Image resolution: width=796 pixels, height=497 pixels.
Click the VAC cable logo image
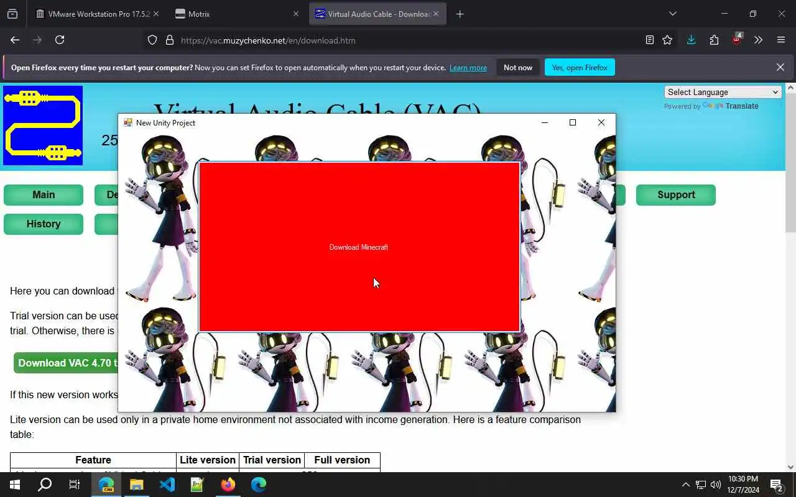tap(43, 125)
